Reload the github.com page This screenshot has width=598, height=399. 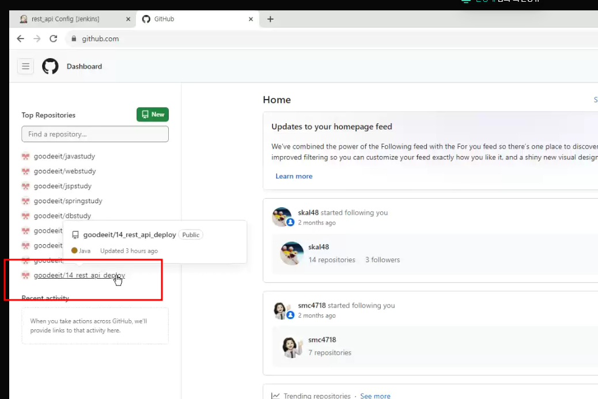[54, 39]
